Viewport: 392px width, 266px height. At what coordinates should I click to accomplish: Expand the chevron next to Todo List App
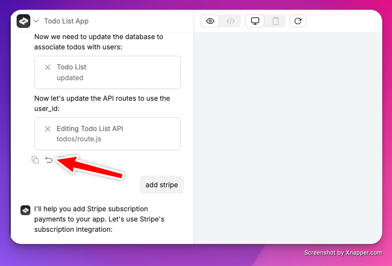36,21
